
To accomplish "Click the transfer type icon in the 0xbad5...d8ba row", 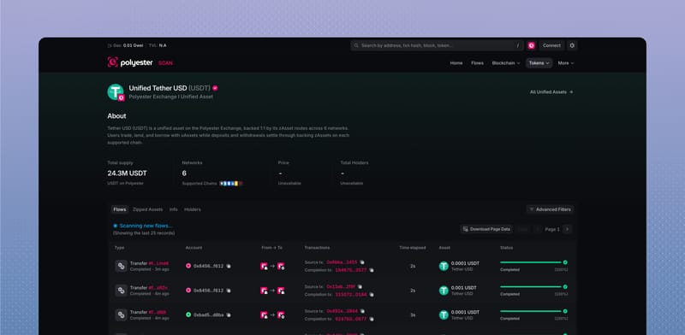I will 121,315.
